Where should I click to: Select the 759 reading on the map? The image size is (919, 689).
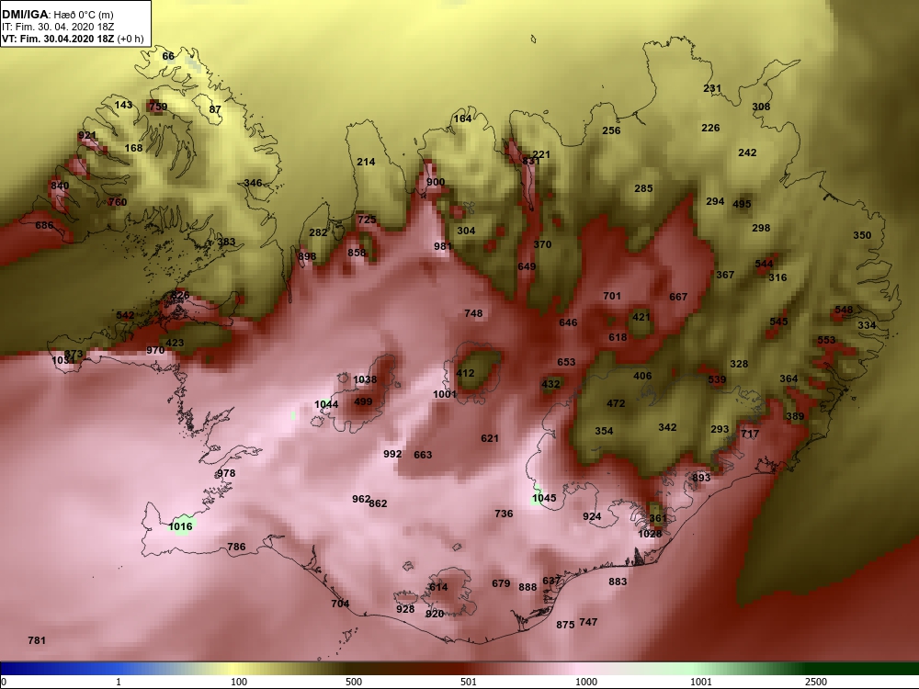coord(158,107)
